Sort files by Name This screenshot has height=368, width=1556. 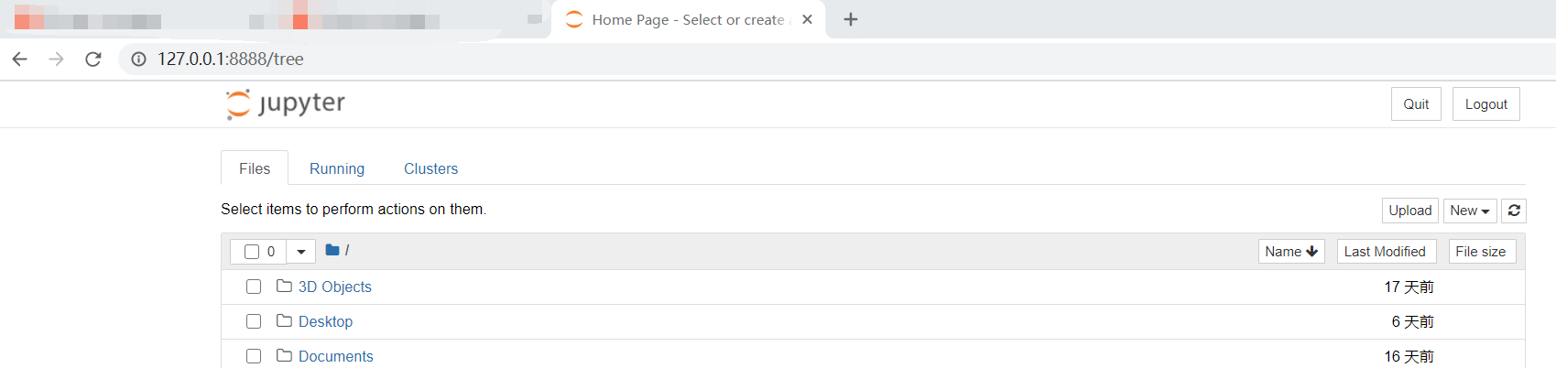(1290, 252)
